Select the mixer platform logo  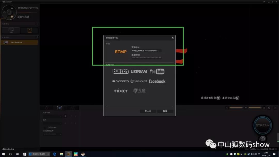[x=120, y=91]
